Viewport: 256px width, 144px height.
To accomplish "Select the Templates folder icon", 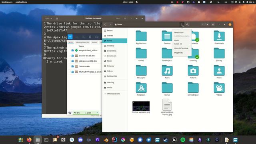I will (x=141, y=88).
